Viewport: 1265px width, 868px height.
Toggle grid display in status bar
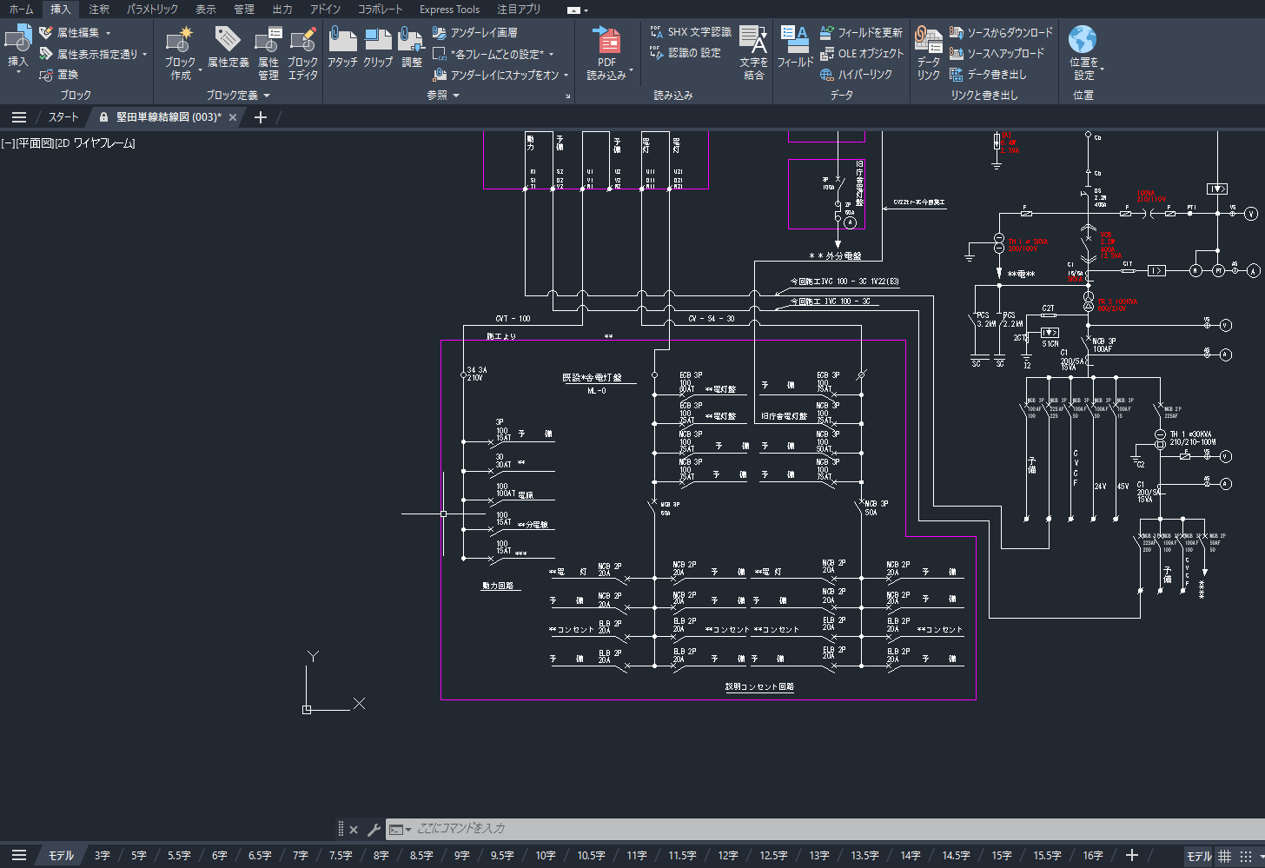click(1224, 856)
